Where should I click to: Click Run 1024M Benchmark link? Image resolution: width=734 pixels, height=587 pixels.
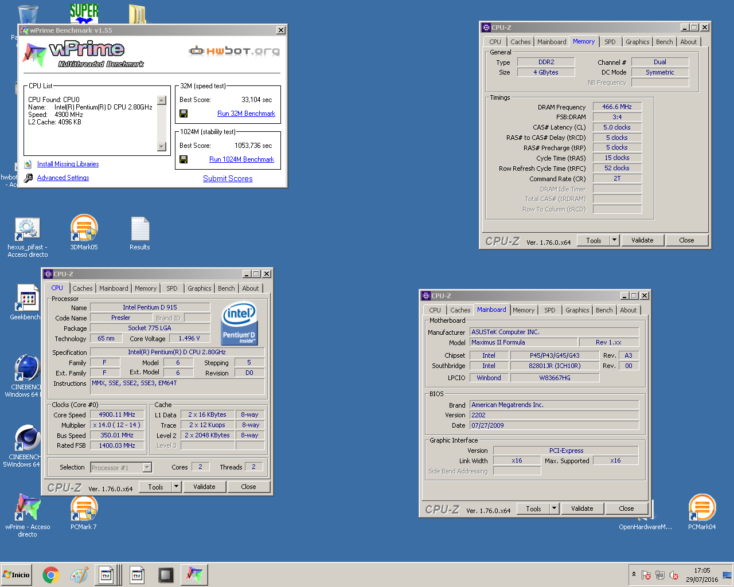pos(241,159)
